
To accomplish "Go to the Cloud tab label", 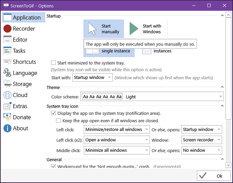I will [20, 95].
